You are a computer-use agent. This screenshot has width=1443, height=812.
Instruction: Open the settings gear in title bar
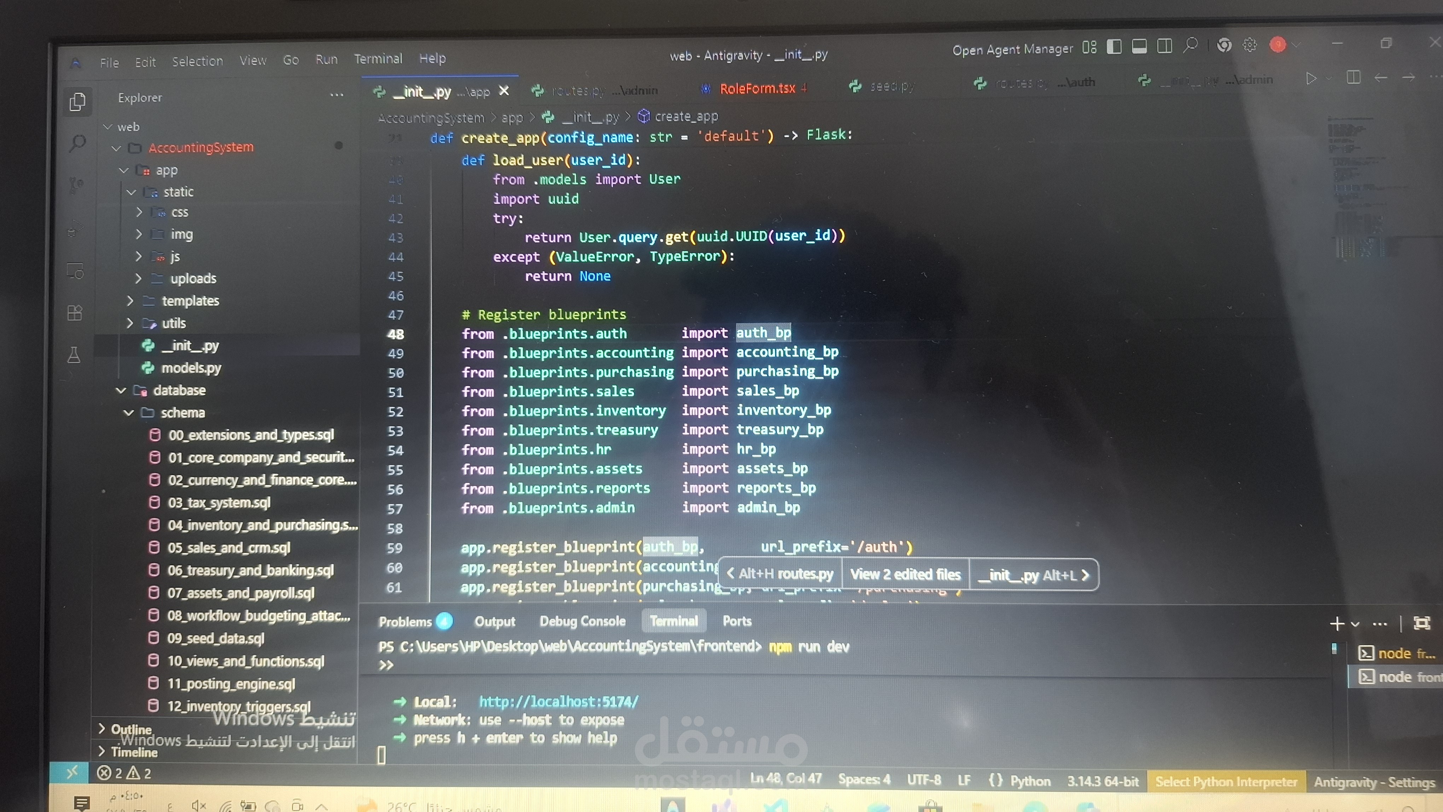1249,45
